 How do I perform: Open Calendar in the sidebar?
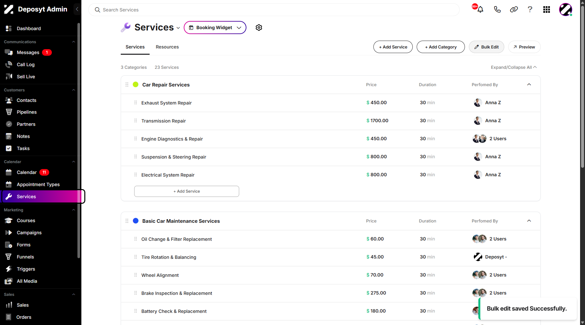(x=27, y=172)
